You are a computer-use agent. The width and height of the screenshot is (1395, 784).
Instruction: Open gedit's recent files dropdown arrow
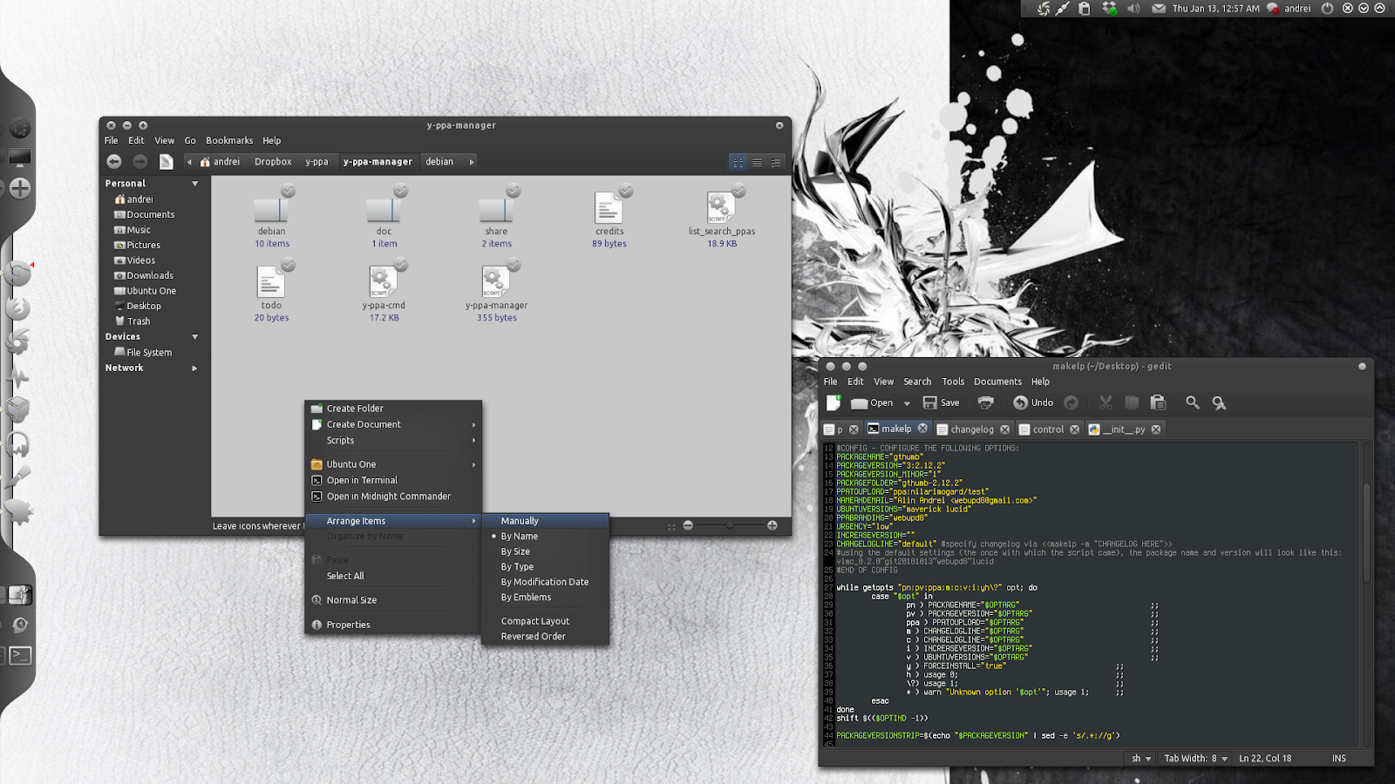point(907,403)
